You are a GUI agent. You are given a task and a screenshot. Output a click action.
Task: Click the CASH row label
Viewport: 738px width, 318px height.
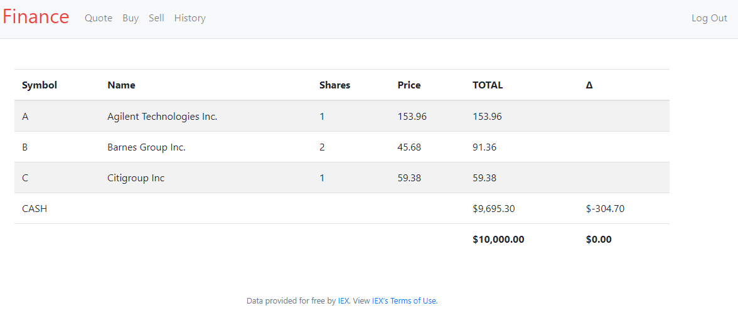[35, 209]
